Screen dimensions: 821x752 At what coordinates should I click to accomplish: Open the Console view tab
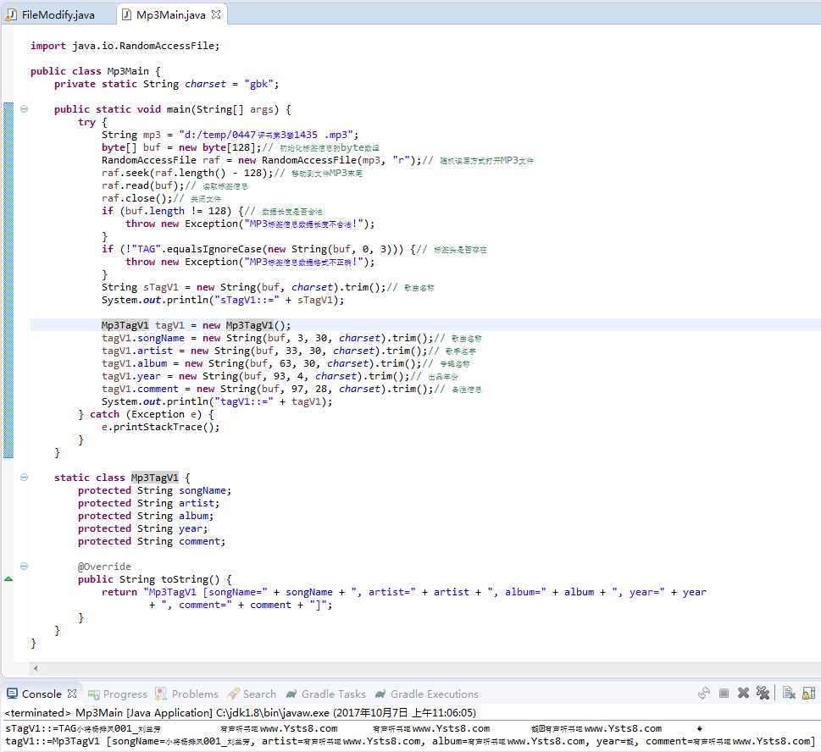point(42,694)
